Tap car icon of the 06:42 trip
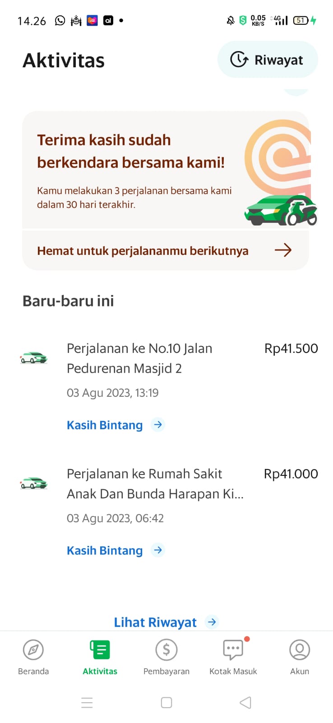333x723 pixels. (x=34, y=483)
